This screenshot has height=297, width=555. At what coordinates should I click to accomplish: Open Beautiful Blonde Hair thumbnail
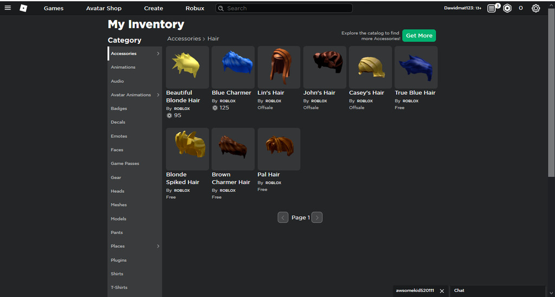(187, 67)
